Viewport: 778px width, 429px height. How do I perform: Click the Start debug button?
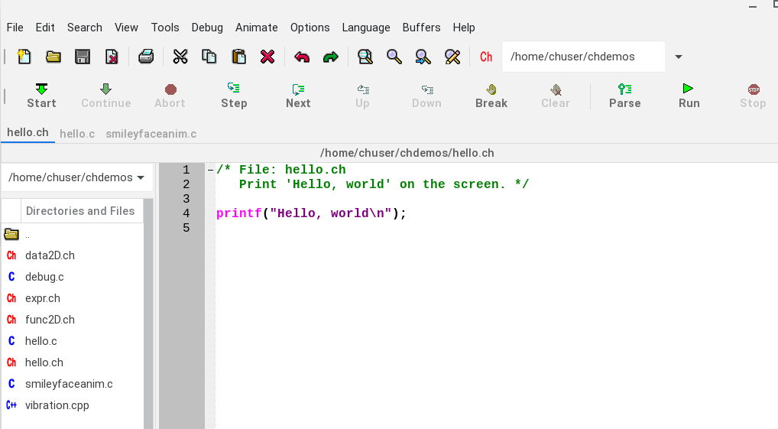41,96
